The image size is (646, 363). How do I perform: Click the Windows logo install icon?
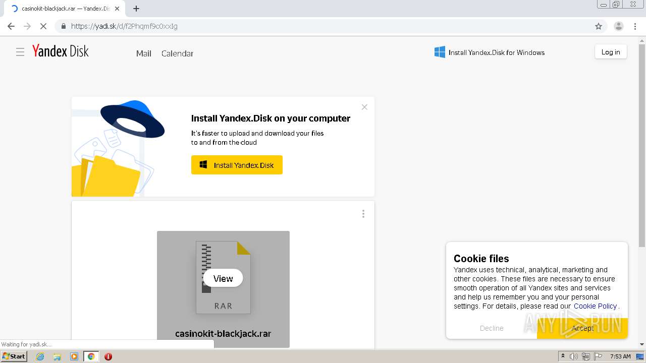(440, 52)
